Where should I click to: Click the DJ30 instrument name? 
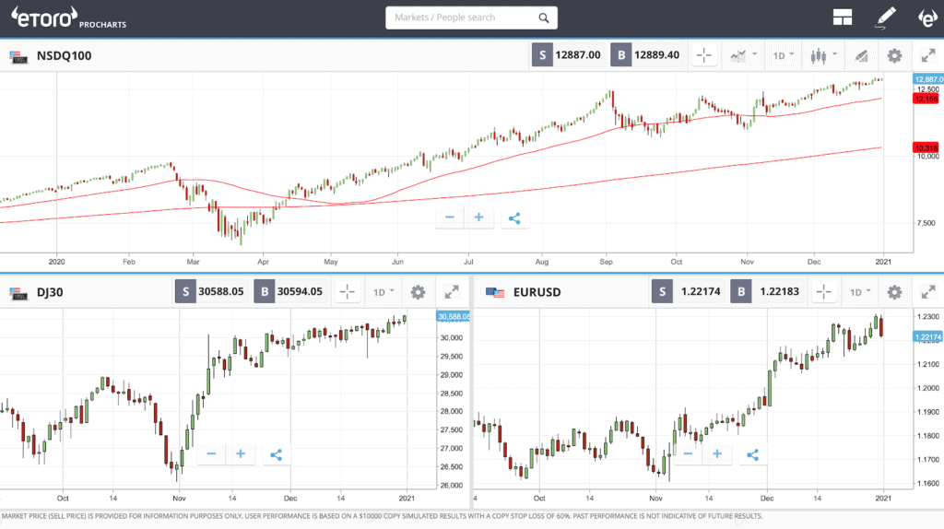click(50, 292)
